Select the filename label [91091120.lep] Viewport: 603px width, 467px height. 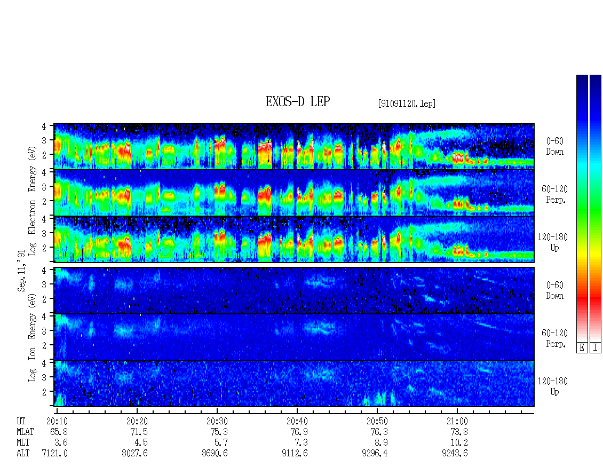(407, 104)
